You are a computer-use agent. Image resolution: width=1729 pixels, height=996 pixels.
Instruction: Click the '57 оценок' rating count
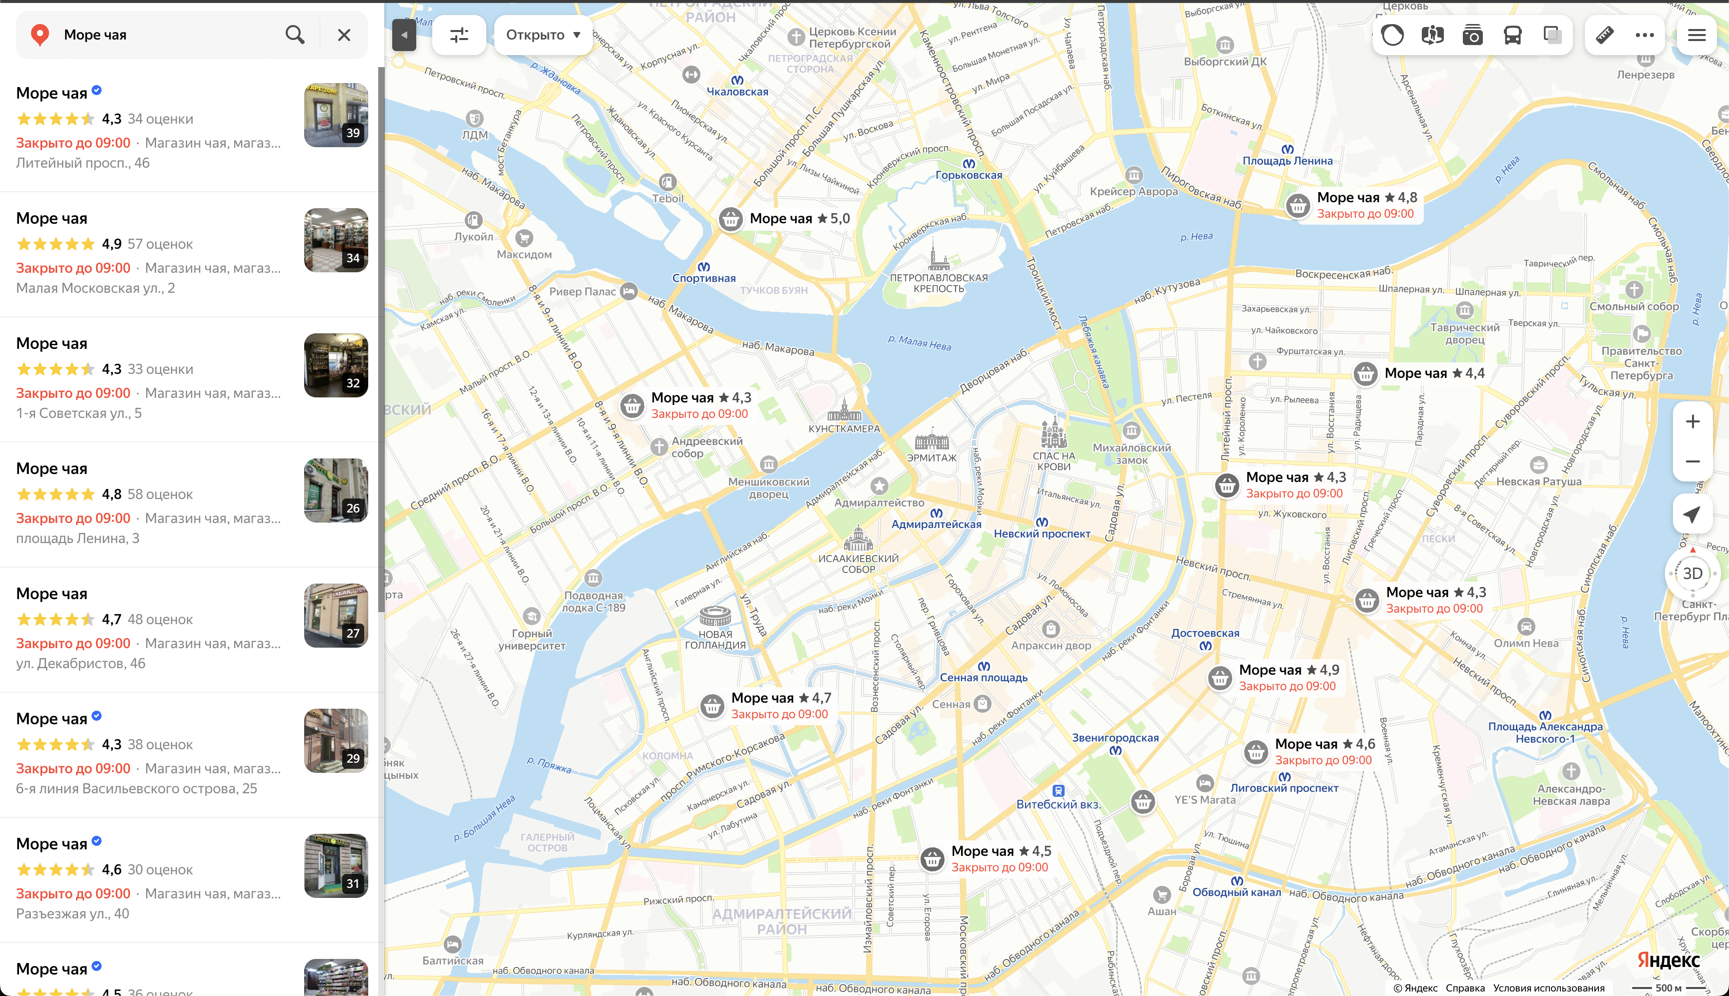[161, 244]
